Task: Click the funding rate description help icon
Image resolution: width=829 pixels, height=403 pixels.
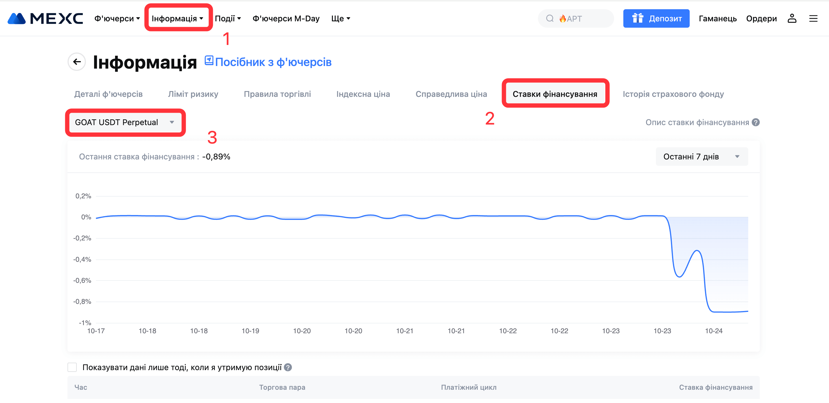Action: pyautogui.click(x=756, y=123)
